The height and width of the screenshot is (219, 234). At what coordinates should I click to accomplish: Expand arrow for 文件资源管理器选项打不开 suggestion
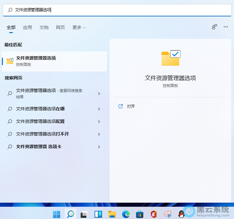tap(99, 134)
